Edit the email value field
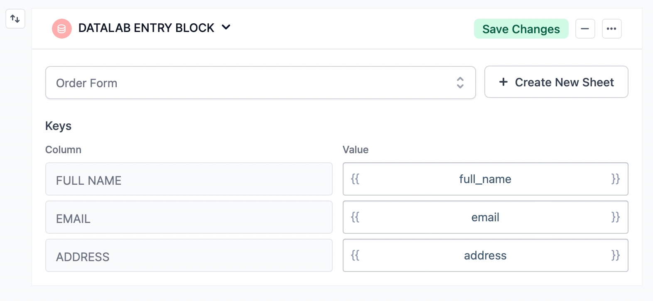The image size is (653, 301). pos(485,217)
